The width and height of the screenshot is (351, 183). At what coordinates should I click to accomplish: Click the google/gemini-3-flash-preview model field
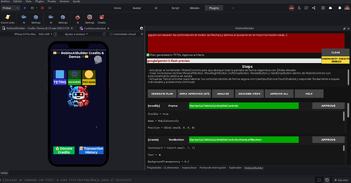tap(234, 61)
